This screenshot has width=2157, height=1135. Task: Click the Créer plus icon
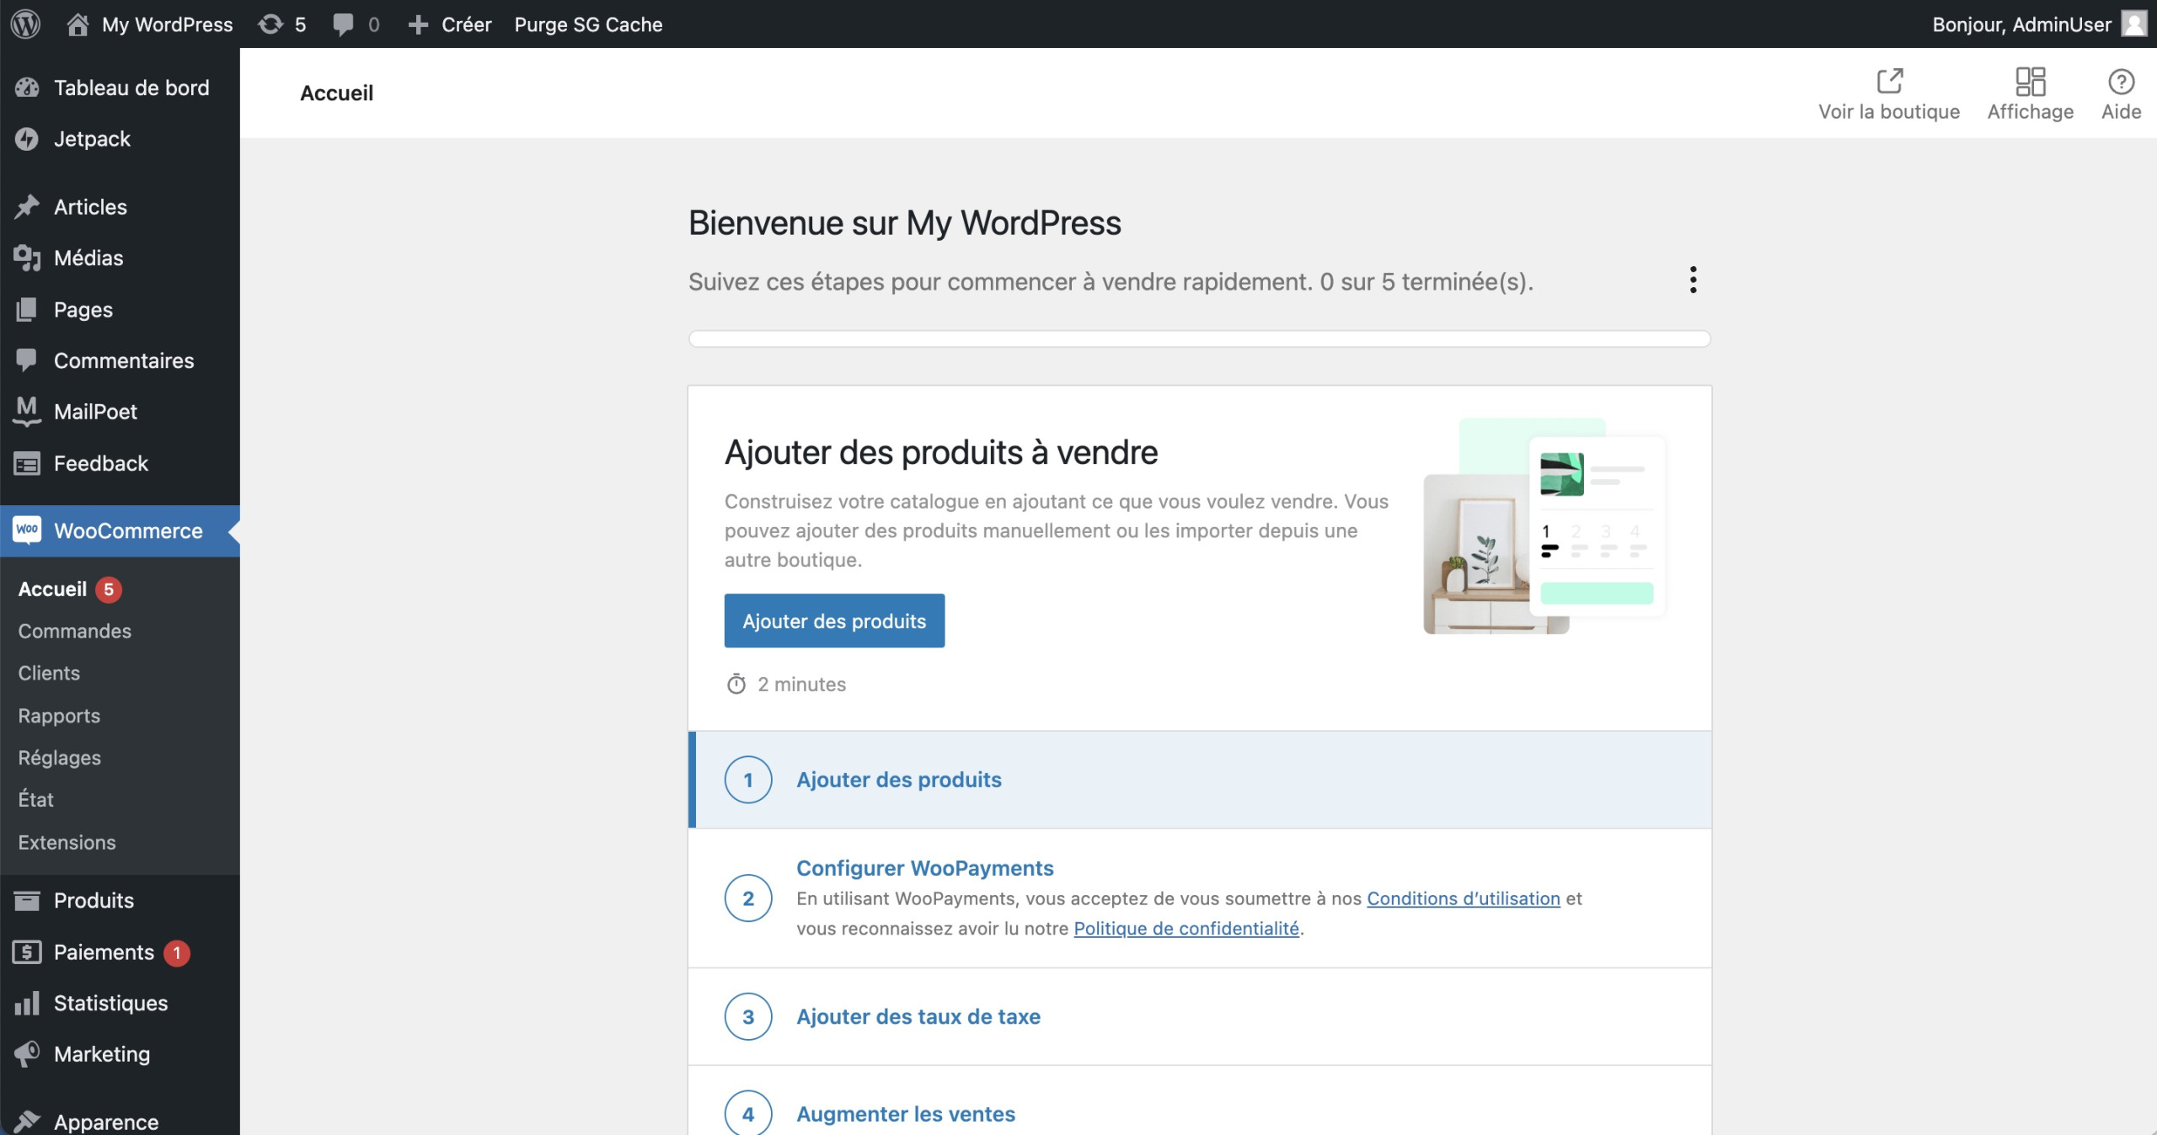click(x=418, y=25)
